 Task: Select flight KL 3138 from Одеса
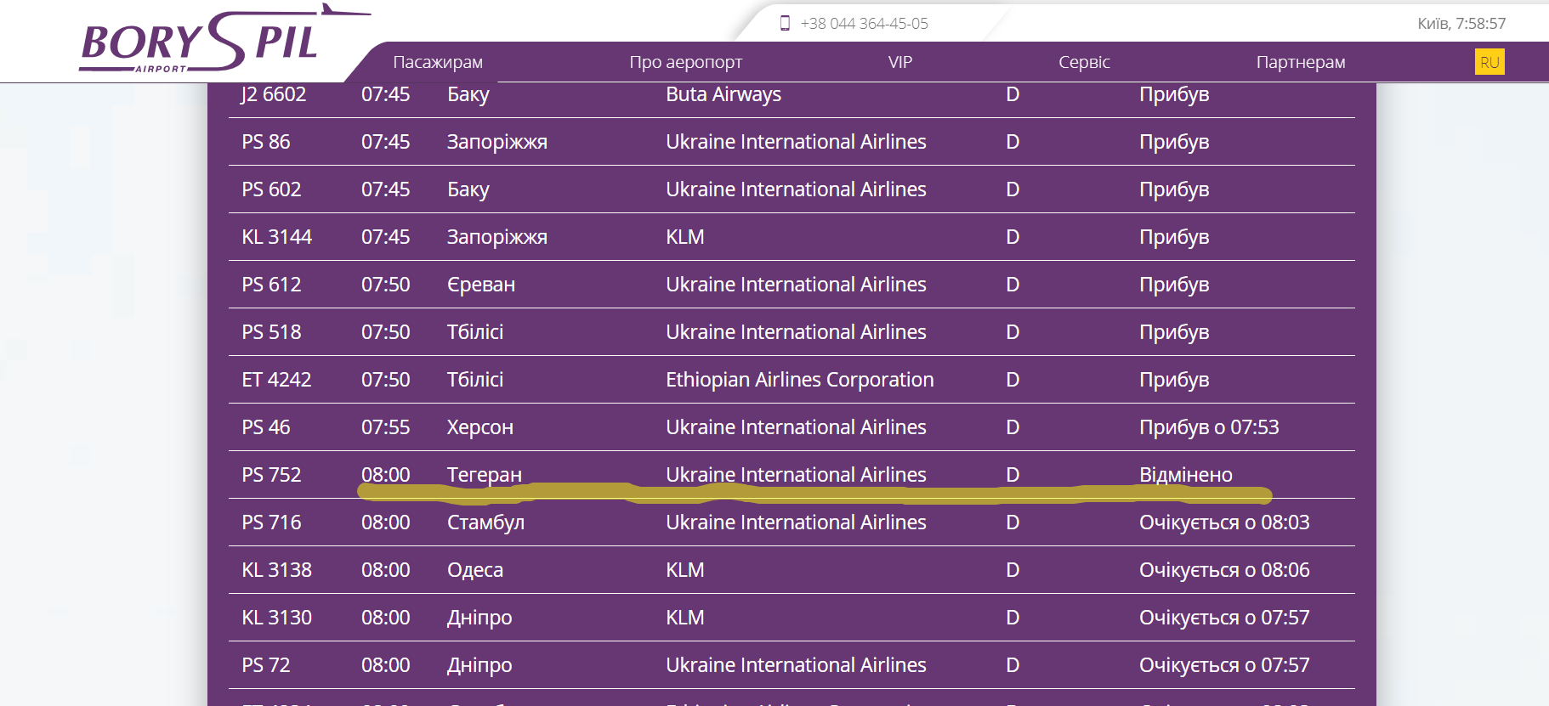[x=276, y=570]
